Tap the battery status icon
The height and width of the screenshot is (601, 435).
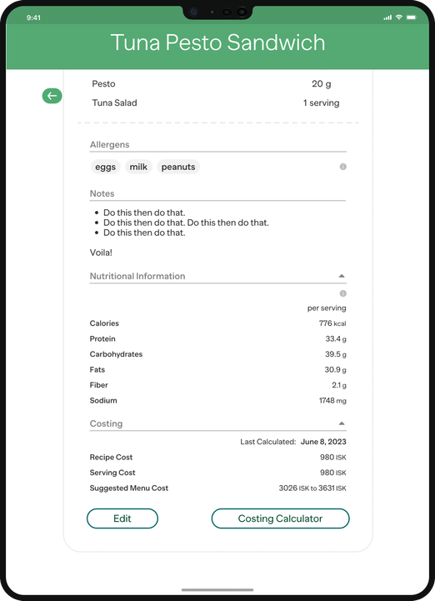click(412, 18)
